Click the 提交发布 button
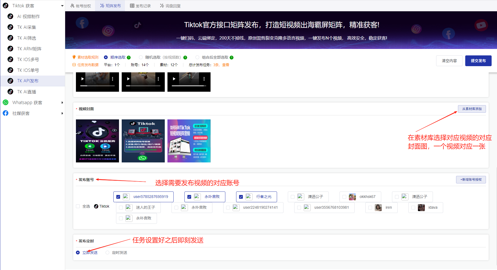Viewport: 497px width, 270px height. [x=478, y=61]
